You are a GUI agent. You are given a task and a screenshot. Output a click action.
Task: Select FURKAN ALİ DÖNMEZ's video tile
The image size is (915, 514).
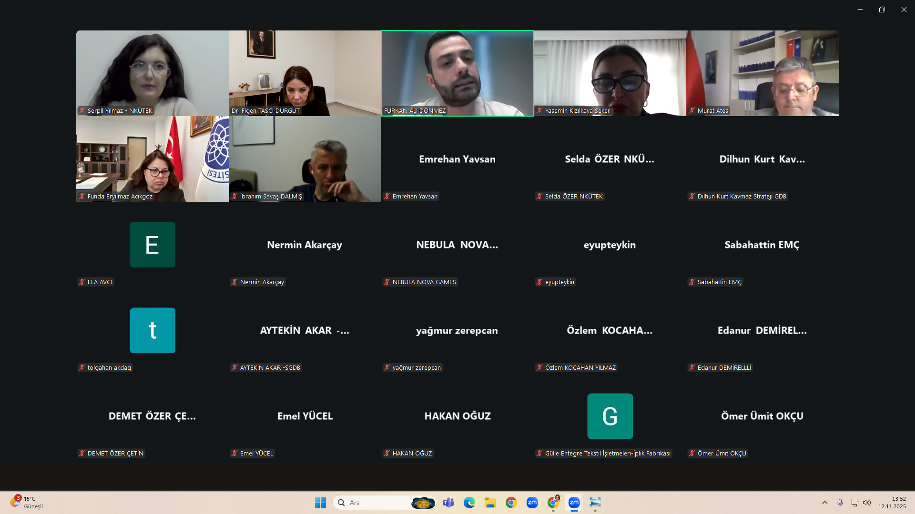coord(457,73)
